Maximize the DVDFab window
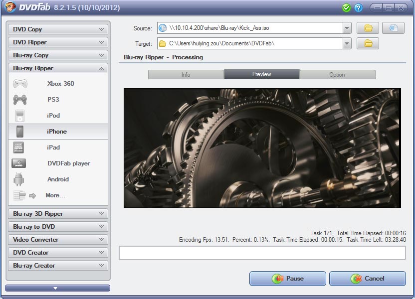Image resolution: width=415 pixels, height=299 pixels. pyautogui.click(x=389, y=8)
